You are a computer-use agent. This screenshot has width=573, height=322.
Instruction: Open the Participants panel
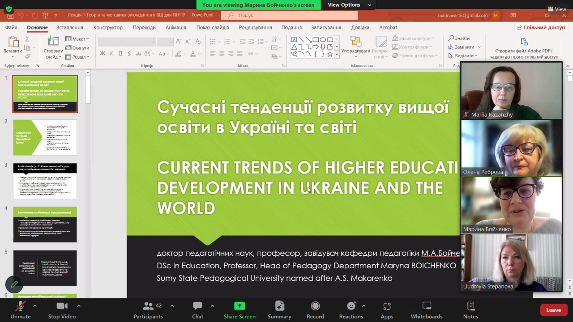point(148,306)
